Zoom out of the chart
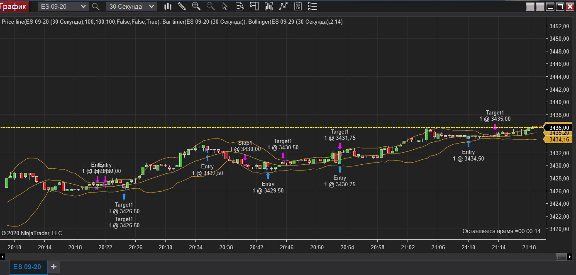The height and width of the screenshot is (275, 576). 211,7
